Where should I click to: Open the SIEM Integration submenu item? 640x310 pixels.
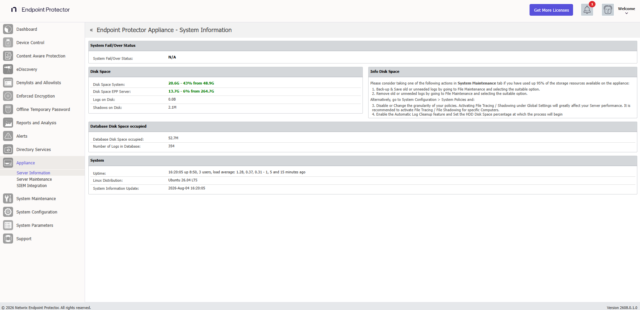(32, 185)
